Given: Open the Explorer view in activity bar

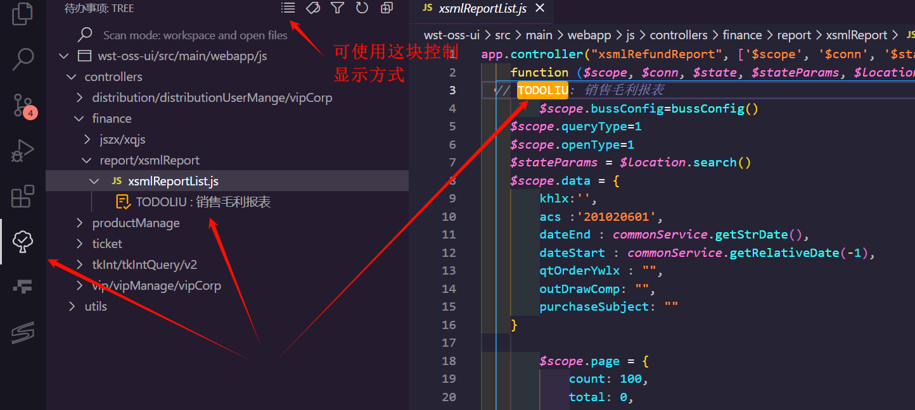Looking at the screenshot, I should point(23,14).
